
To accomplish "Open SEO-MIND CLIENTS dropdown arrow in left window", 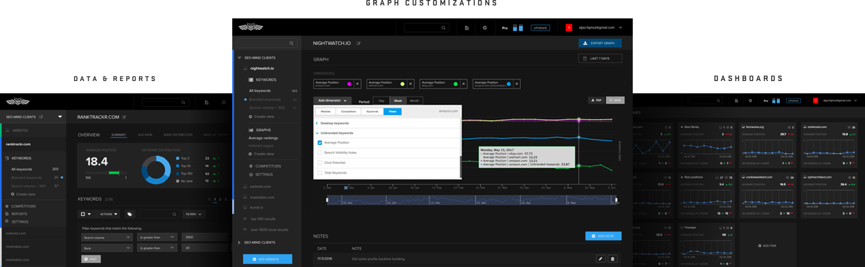I will [x=60, y=117].
